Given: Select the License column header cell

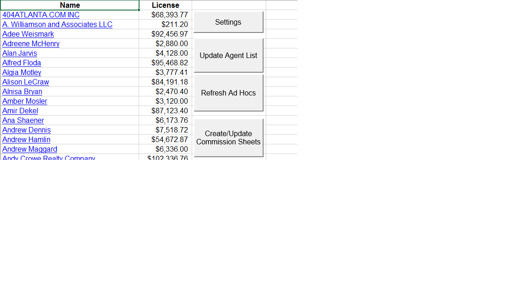Looking at the screenshot, I should click(x=165, y=5).
